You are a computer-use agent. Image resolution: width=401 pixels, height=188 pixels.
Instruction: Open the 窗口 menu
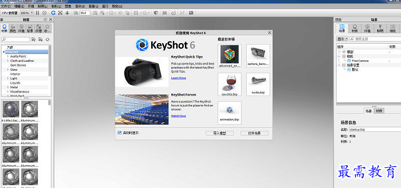click(x=105, y=6)
